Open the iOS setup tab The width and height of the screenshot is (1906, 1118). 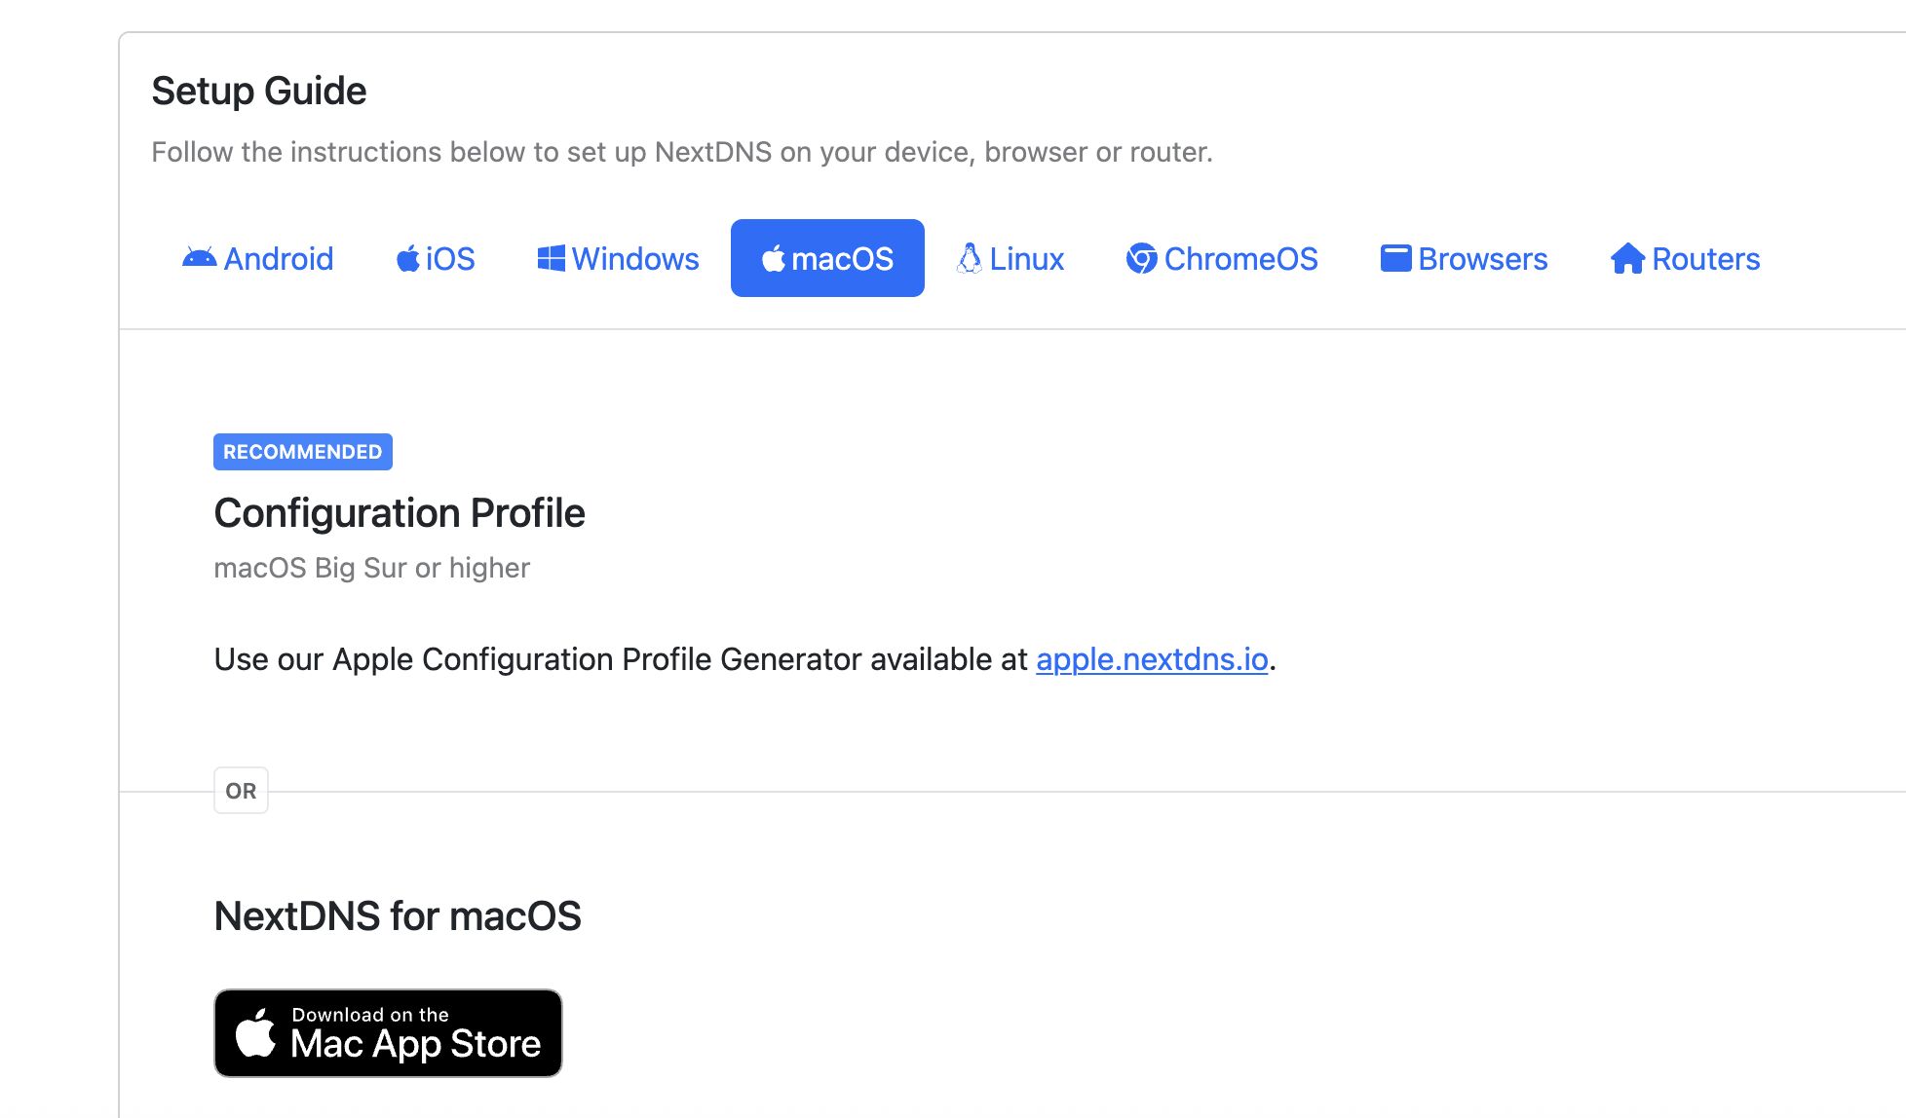click(x=435, y=258)
